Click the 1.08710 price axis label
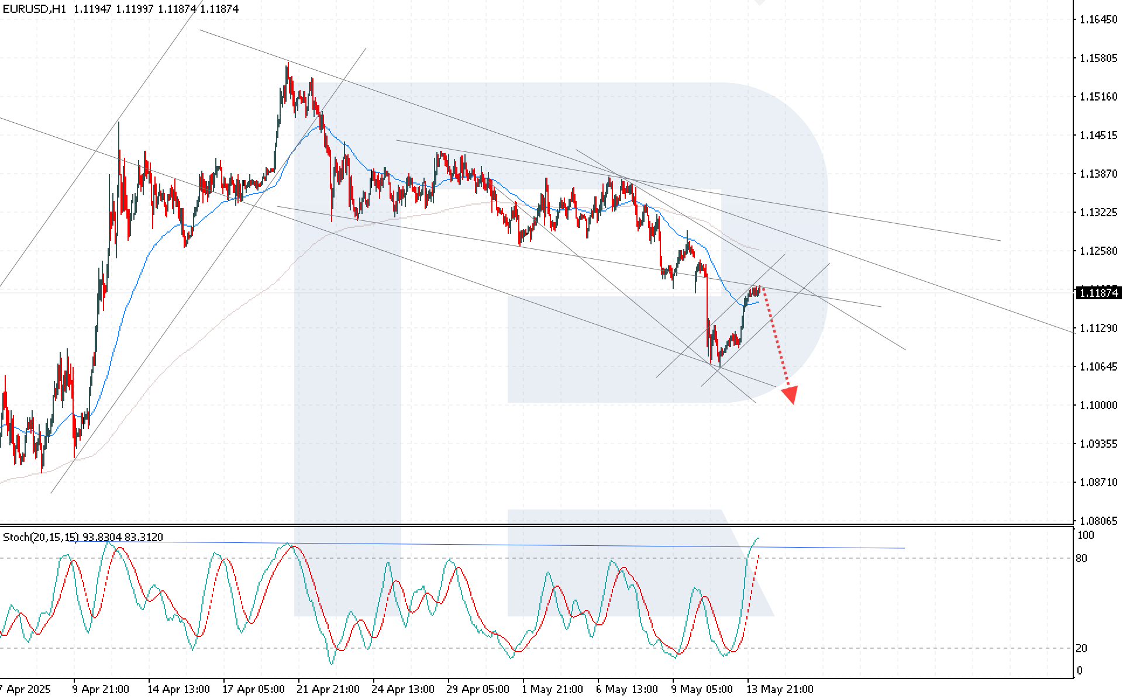This screenshot has width=1123, height=699. [1098, 482]
